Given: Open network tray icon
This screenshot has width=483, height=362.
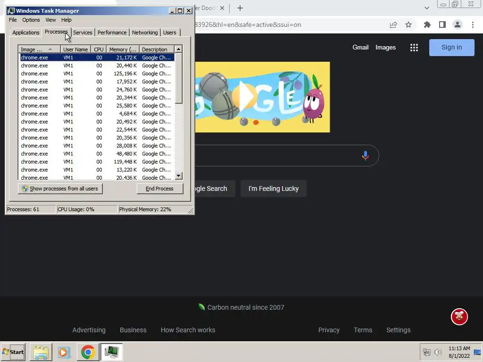Looking at the screenshot, I should pyautogui.click(x=426, y=352).
